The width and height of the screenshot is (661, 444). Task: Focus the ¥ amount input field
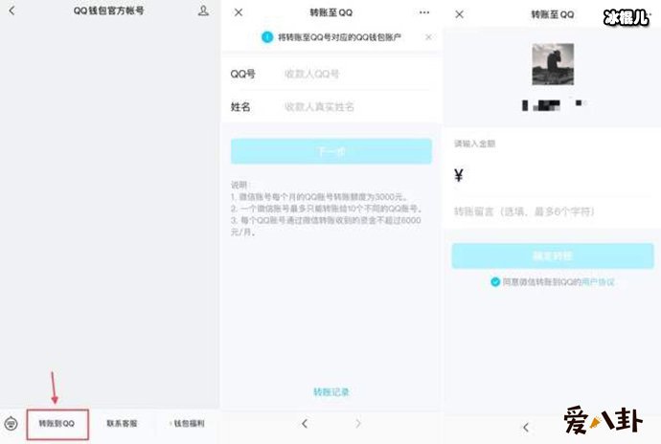pyautogui.click(x=552, y=175)
